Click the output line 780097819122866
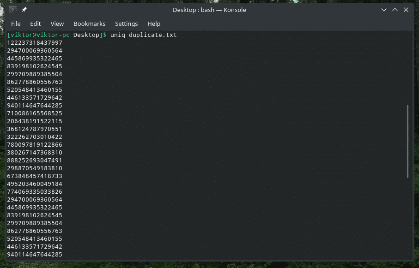 pos(35,145)
